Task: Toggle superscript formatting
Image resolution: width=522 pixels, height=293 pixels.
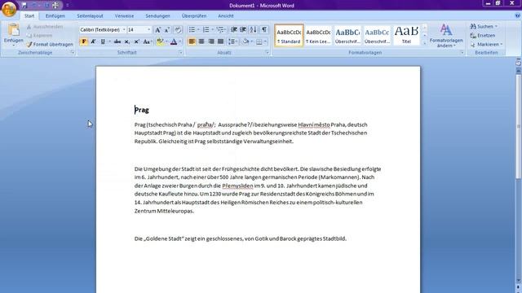Action: click(x=136, y=42)
